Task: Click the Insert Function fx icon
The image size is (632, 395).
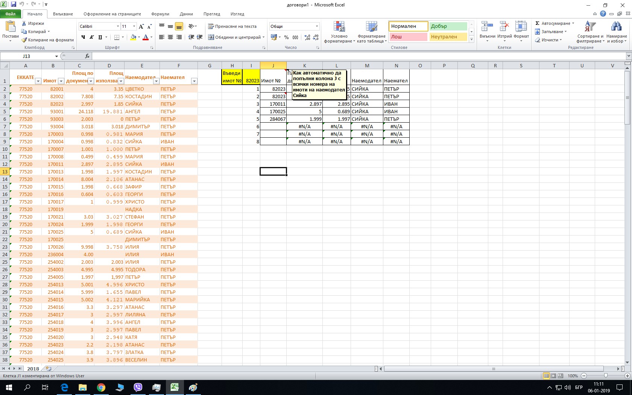Action: click(87, 56)
